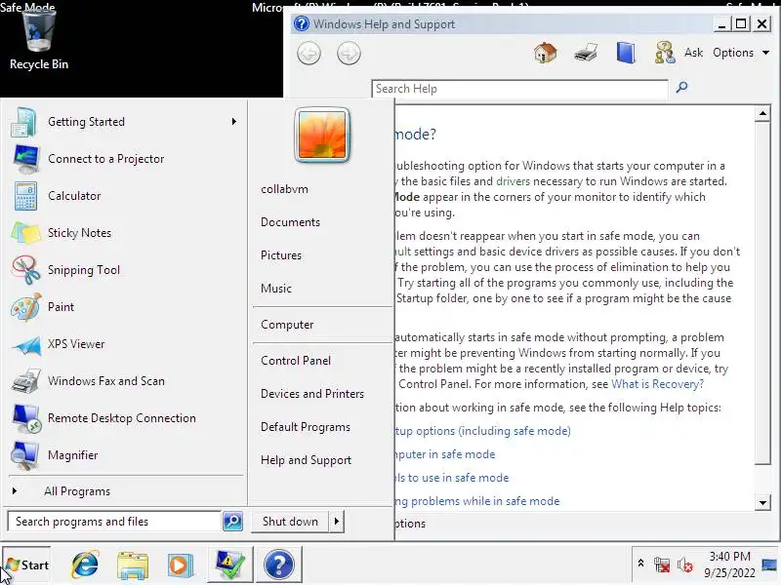Open Remote Desktop Connection
Image resolution: width=781 pixels, height=585 pixels.
[x=124, y=418]
